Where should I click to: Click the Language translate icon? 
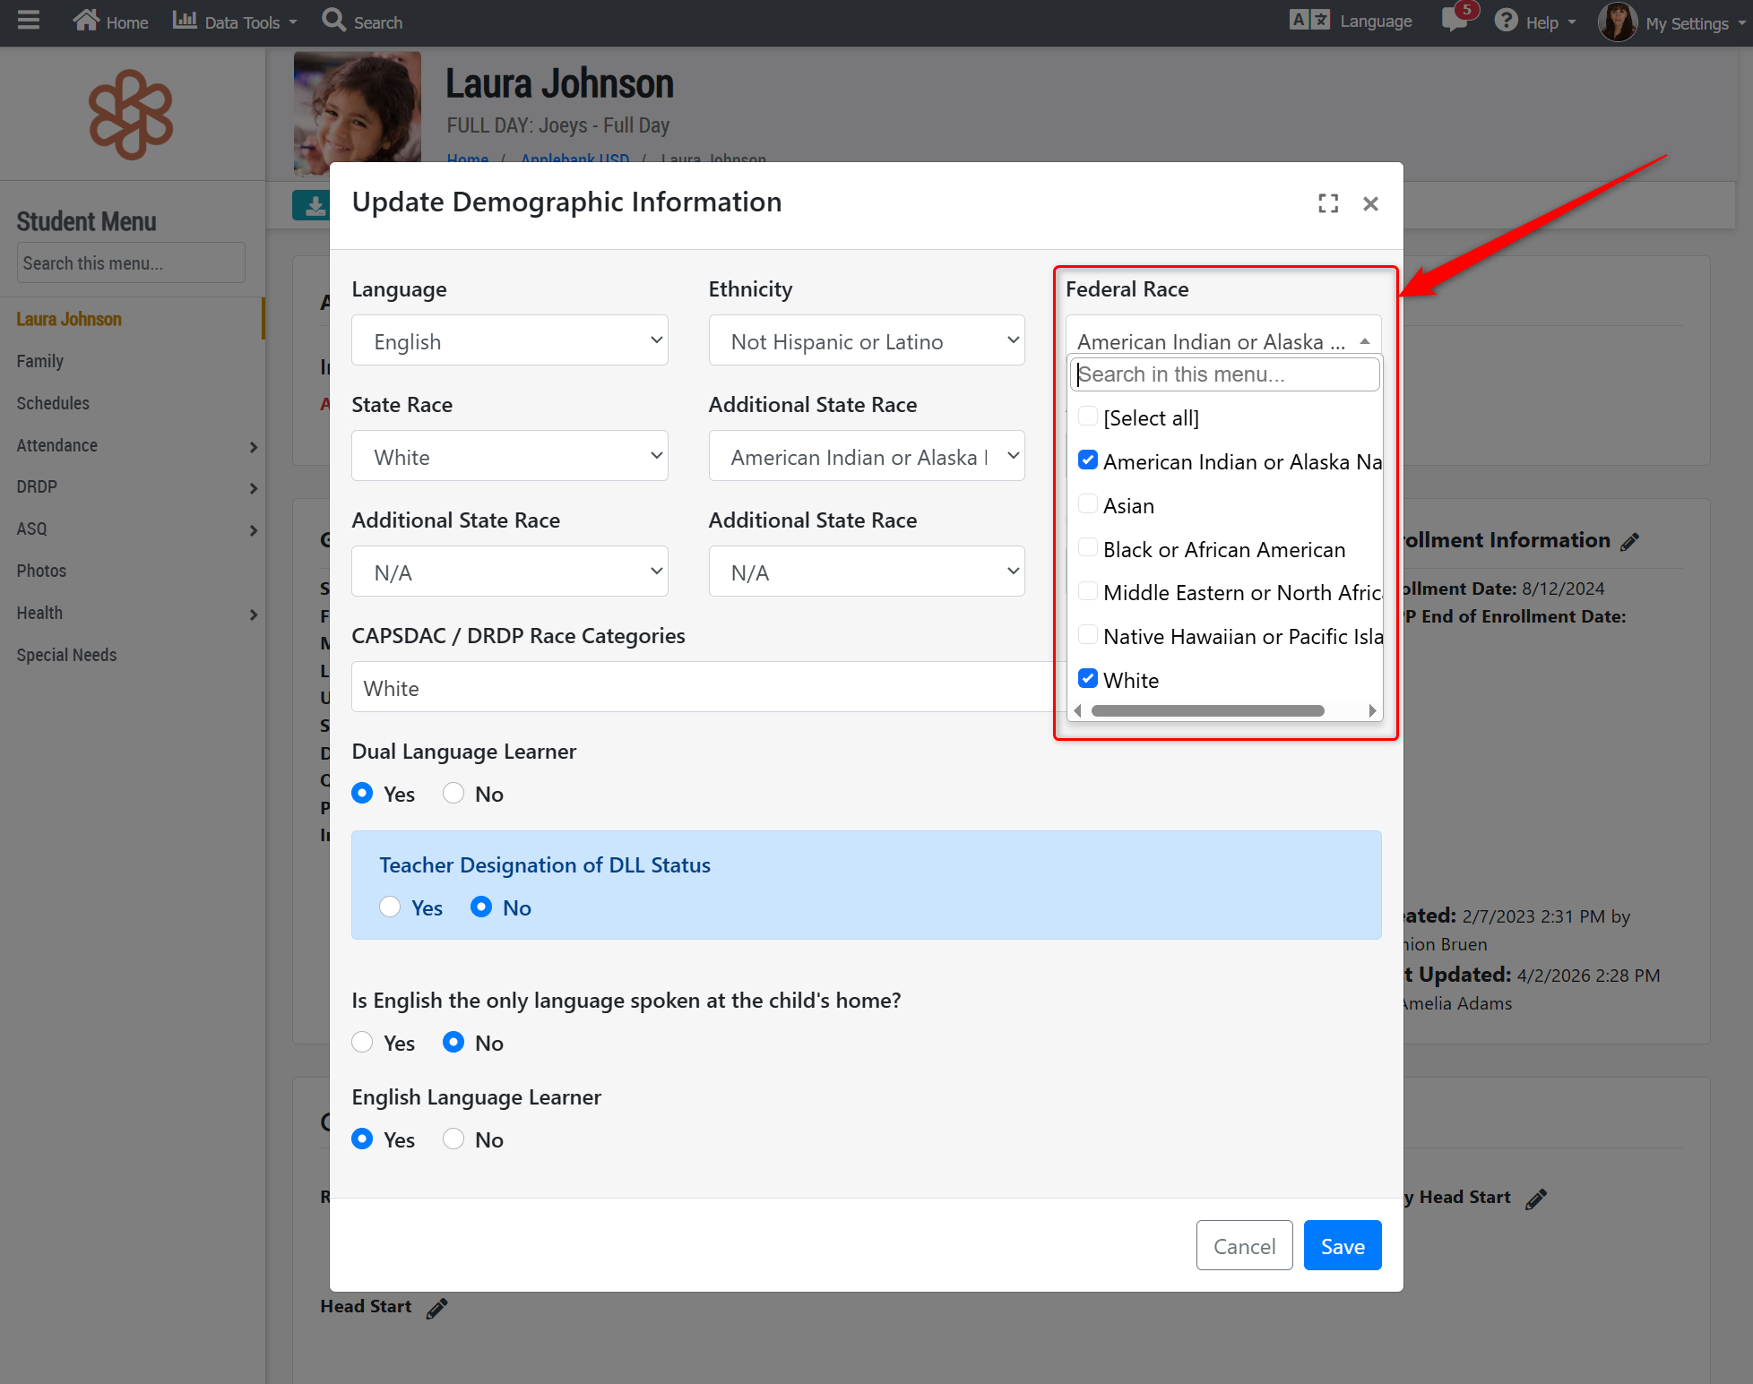pyautogui.click(x=1309, y=20)
